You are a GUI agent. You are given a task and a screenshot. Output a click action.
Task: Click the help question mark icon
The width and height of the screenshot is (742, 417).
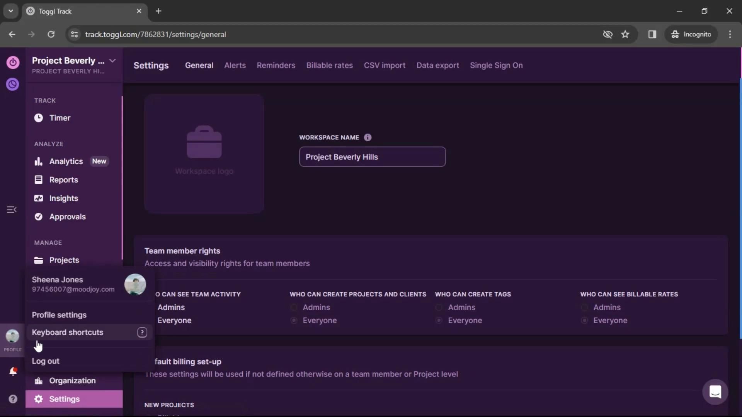[x=13, y=399]
